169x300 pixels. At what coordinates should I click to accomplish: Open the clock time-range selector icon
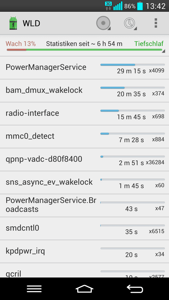point(130,23)
